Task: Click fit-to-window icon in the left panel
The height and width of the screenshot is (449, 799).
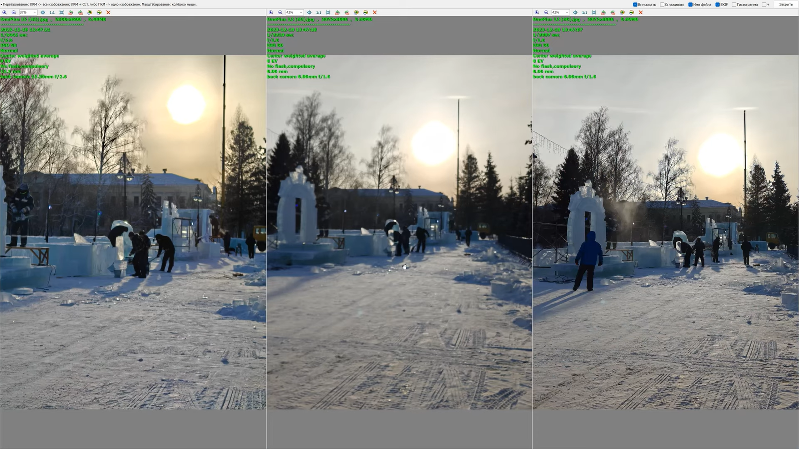Action: point(61,12)
